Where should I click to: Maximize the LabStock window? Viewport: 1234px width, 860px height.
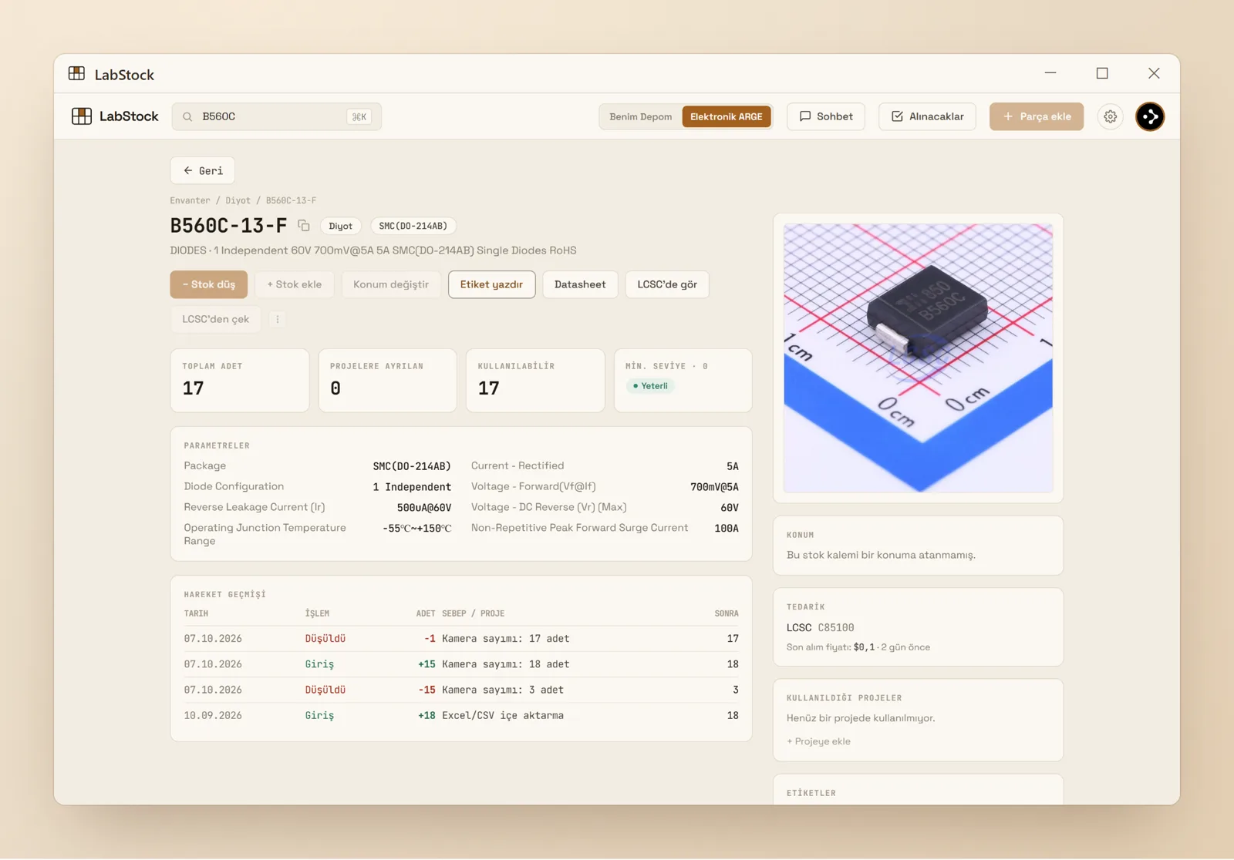click(x=1102, y=73)
